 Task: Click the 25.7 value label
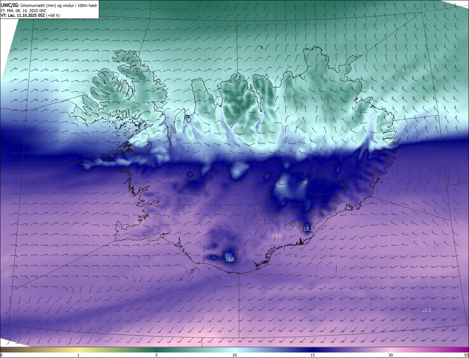pos(139,223)
